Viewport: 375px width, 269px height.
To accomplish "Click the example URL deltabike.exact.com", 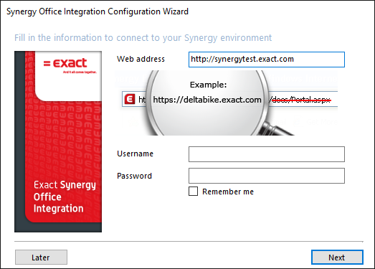I will point(207,100).
